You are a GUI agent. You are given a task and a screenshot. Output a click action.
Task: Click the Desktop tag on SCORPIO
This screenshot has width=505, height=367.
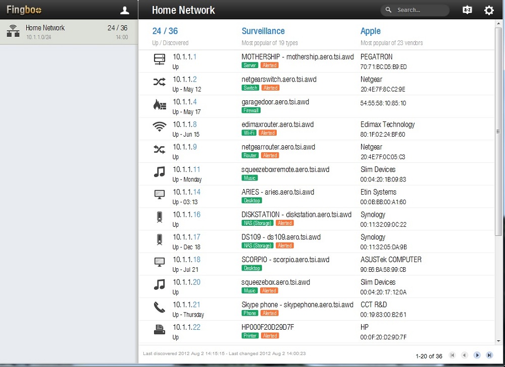[251, 268]
